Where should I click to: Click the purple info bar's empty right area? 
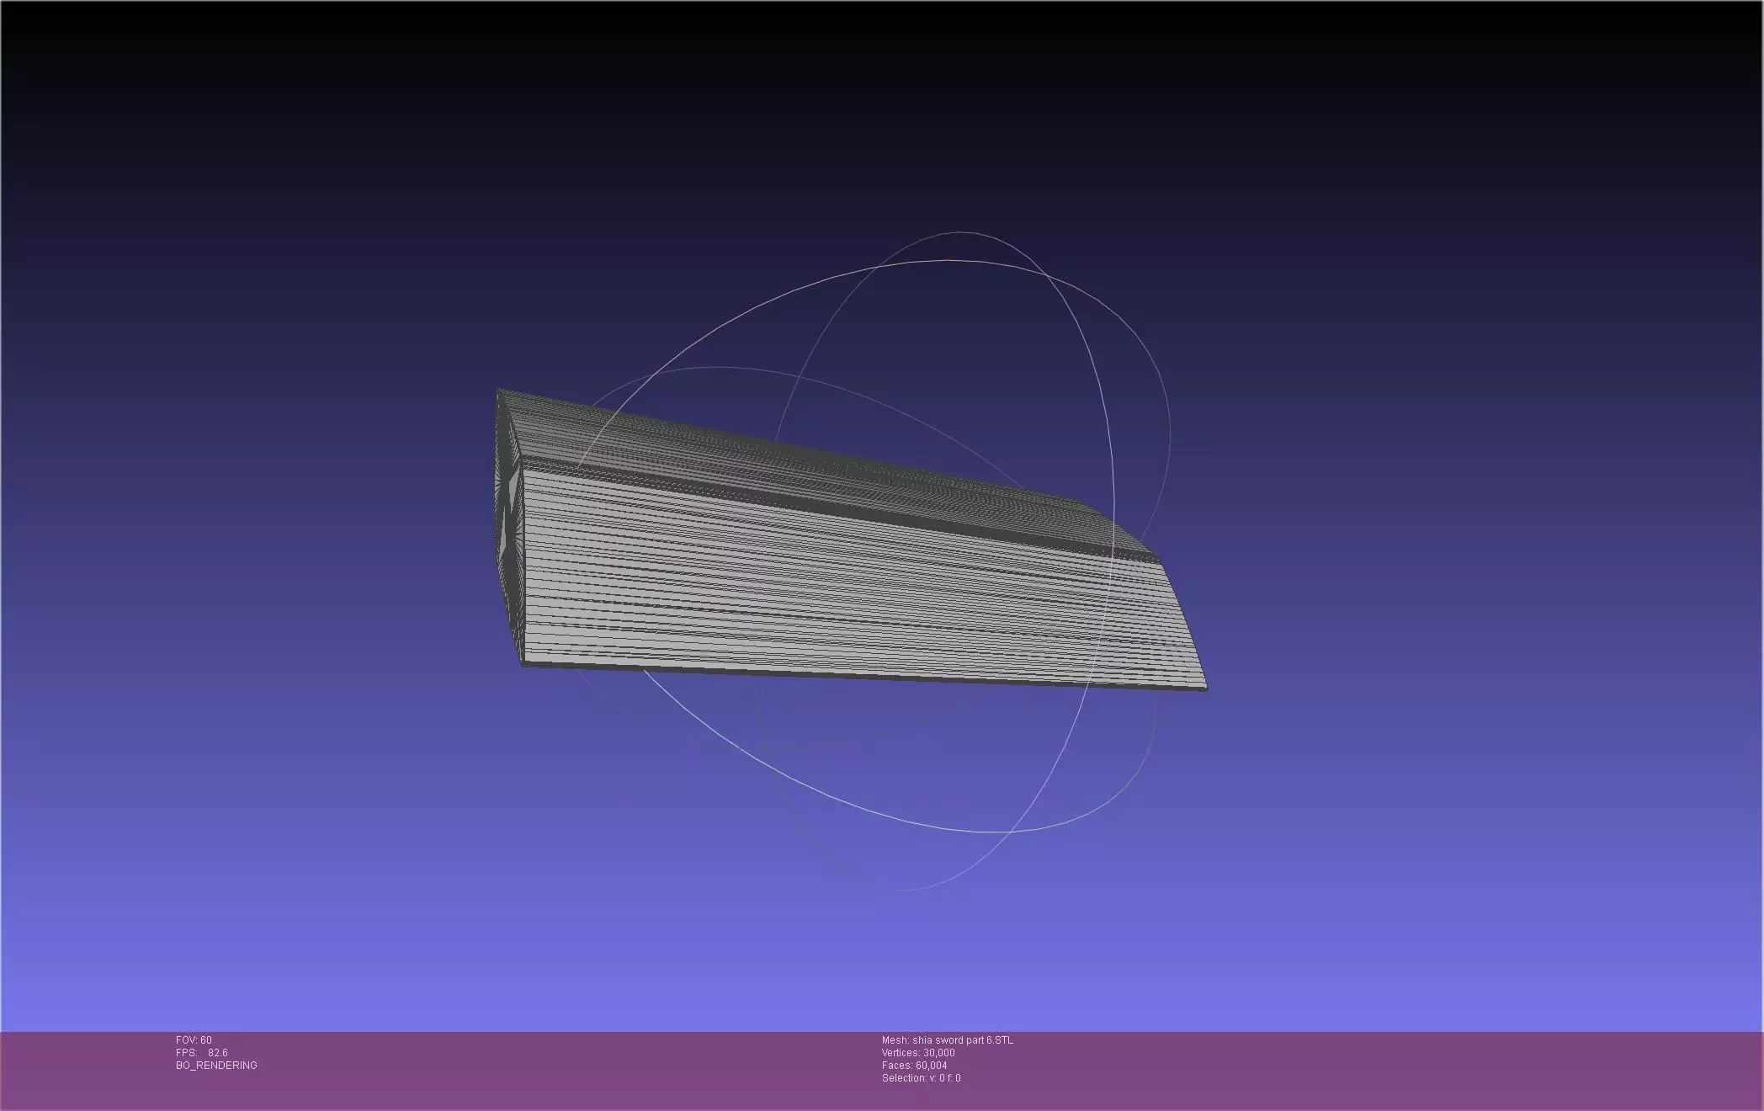[x=1431, y=1069]
